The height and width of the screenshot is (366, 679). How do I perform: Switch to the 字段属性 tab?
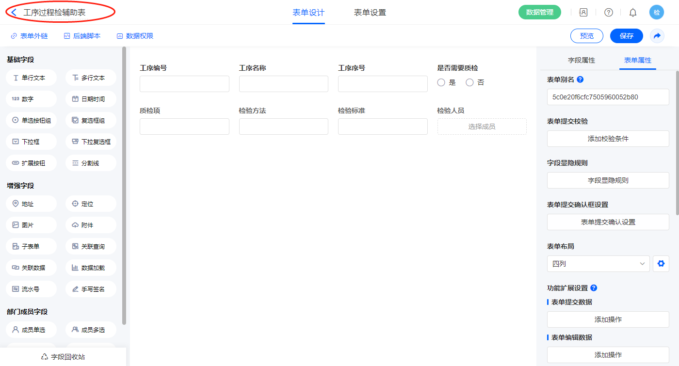[x=581, y=60]
